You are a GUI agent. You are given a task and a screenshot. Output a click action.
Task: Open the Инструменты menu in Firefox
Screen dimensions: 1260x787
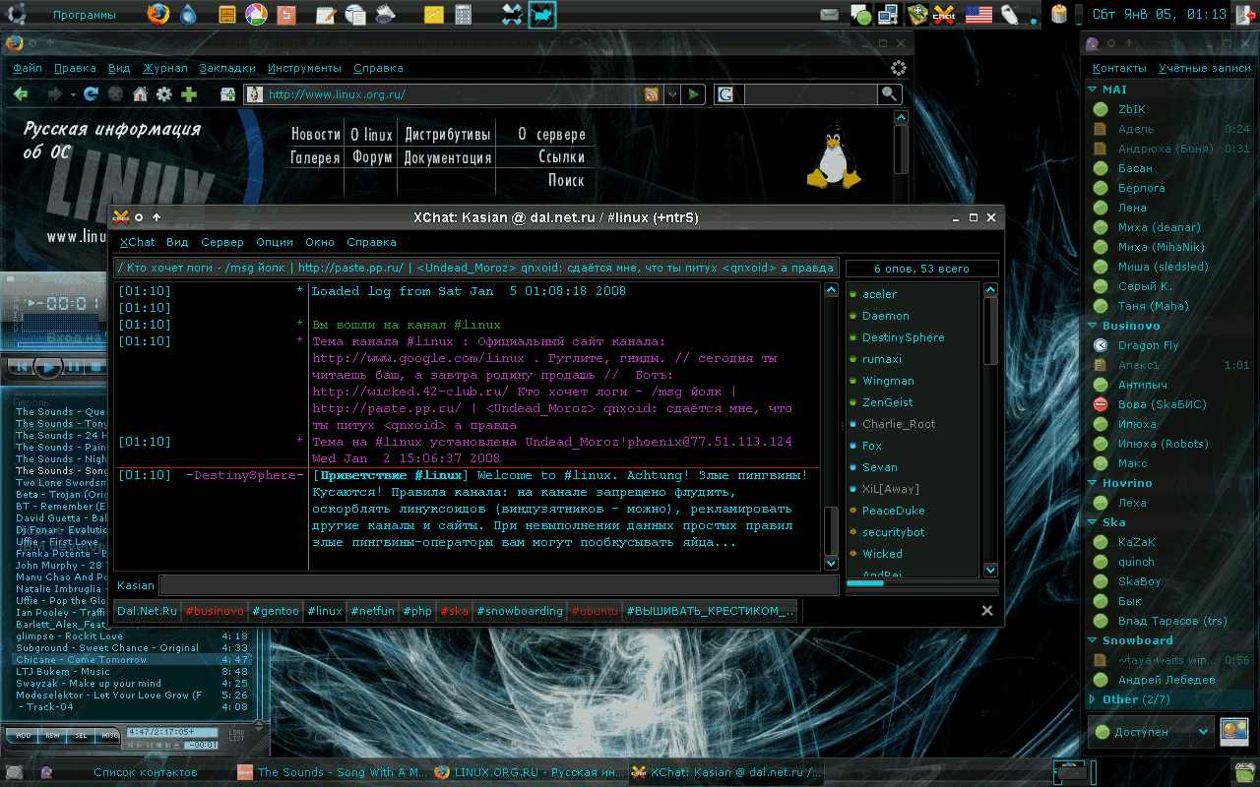click(x=304, y=68)
